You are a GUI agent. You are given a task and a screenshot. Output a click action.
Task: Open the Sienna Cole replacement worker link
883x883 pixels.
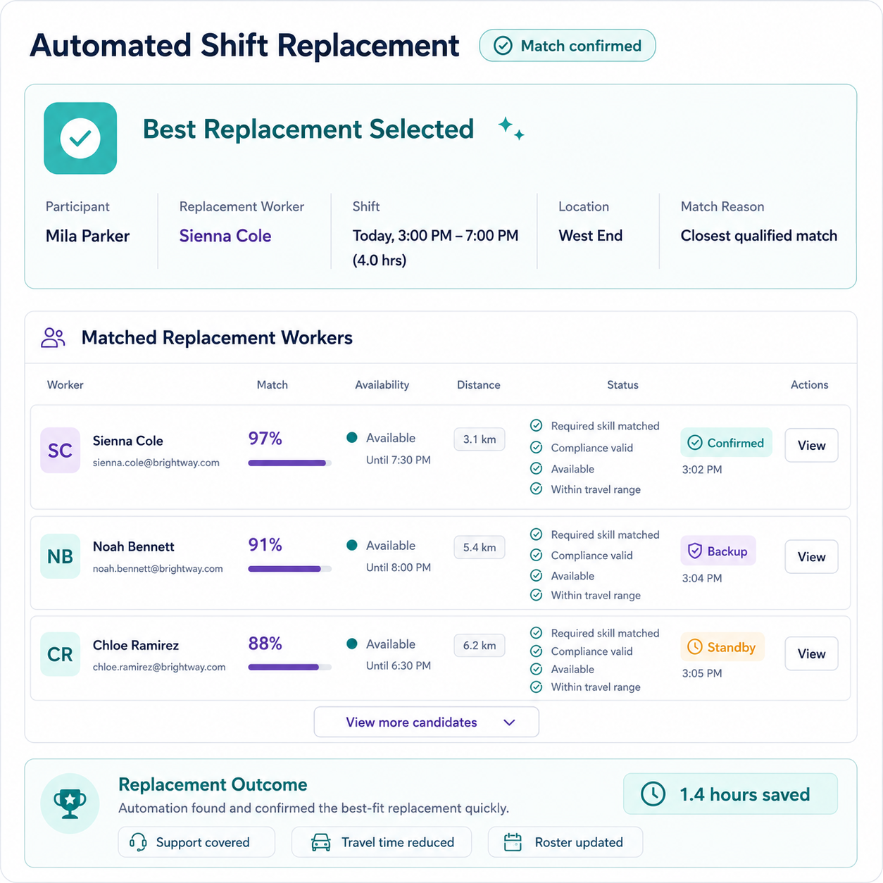point(225,236)
